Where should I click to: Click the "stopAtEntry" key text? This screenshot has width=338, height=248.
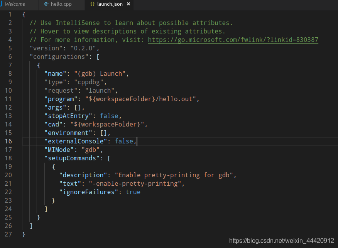(x=68, y=116)
